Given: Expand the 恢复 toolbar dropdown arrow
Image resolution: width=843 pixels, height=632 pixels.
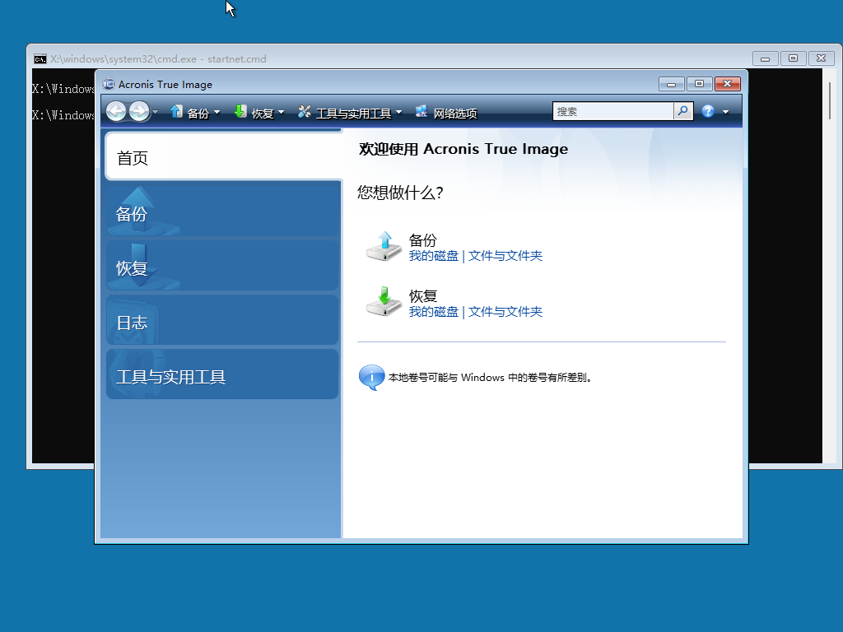Looking at the screenshot, I should click(282, 112).
